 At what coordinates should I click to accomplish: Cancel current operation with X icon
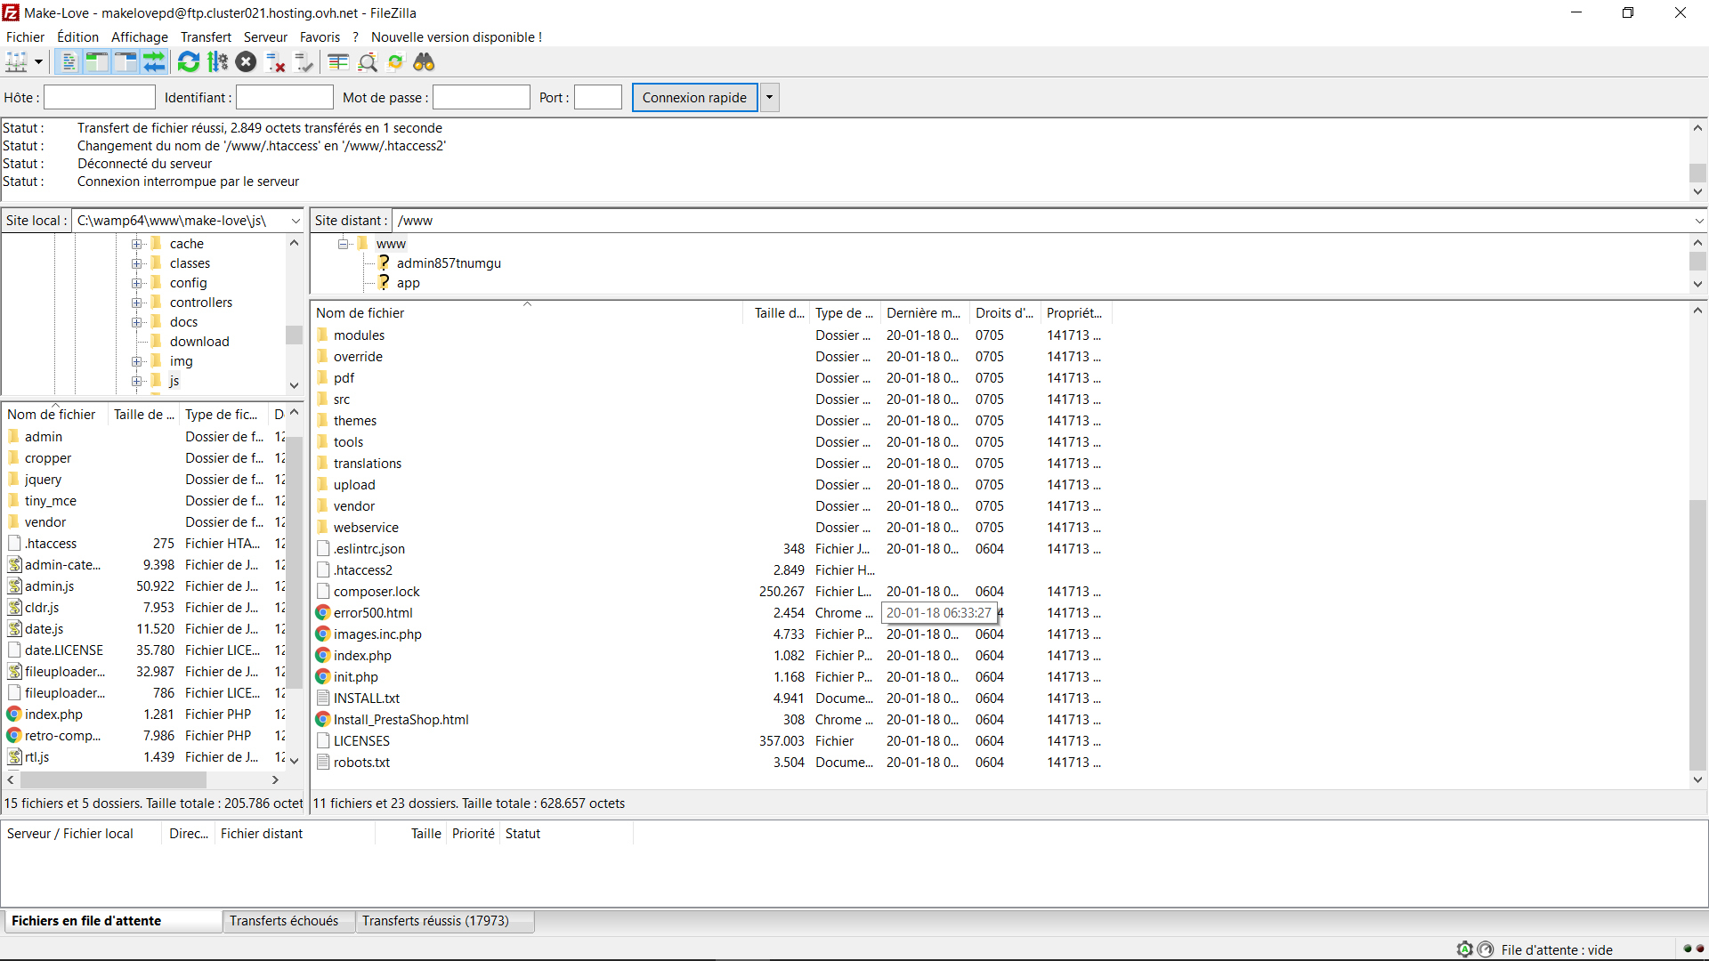tap(247, 62)
